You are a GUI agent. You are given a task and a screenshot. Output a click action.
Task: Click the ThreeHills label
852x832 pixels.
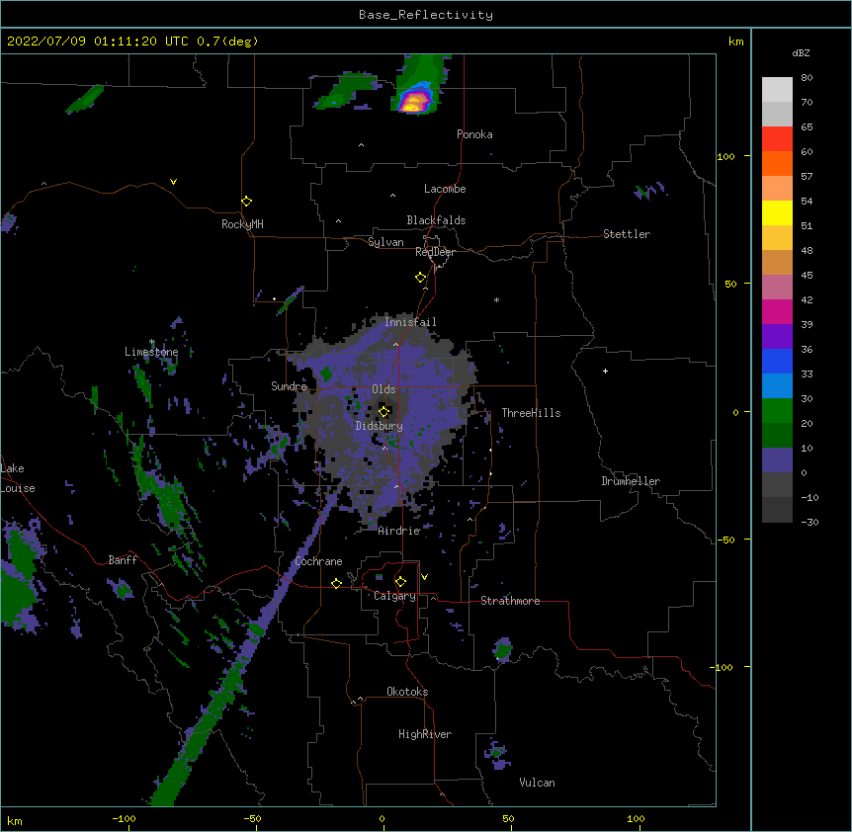click(531, 413)
